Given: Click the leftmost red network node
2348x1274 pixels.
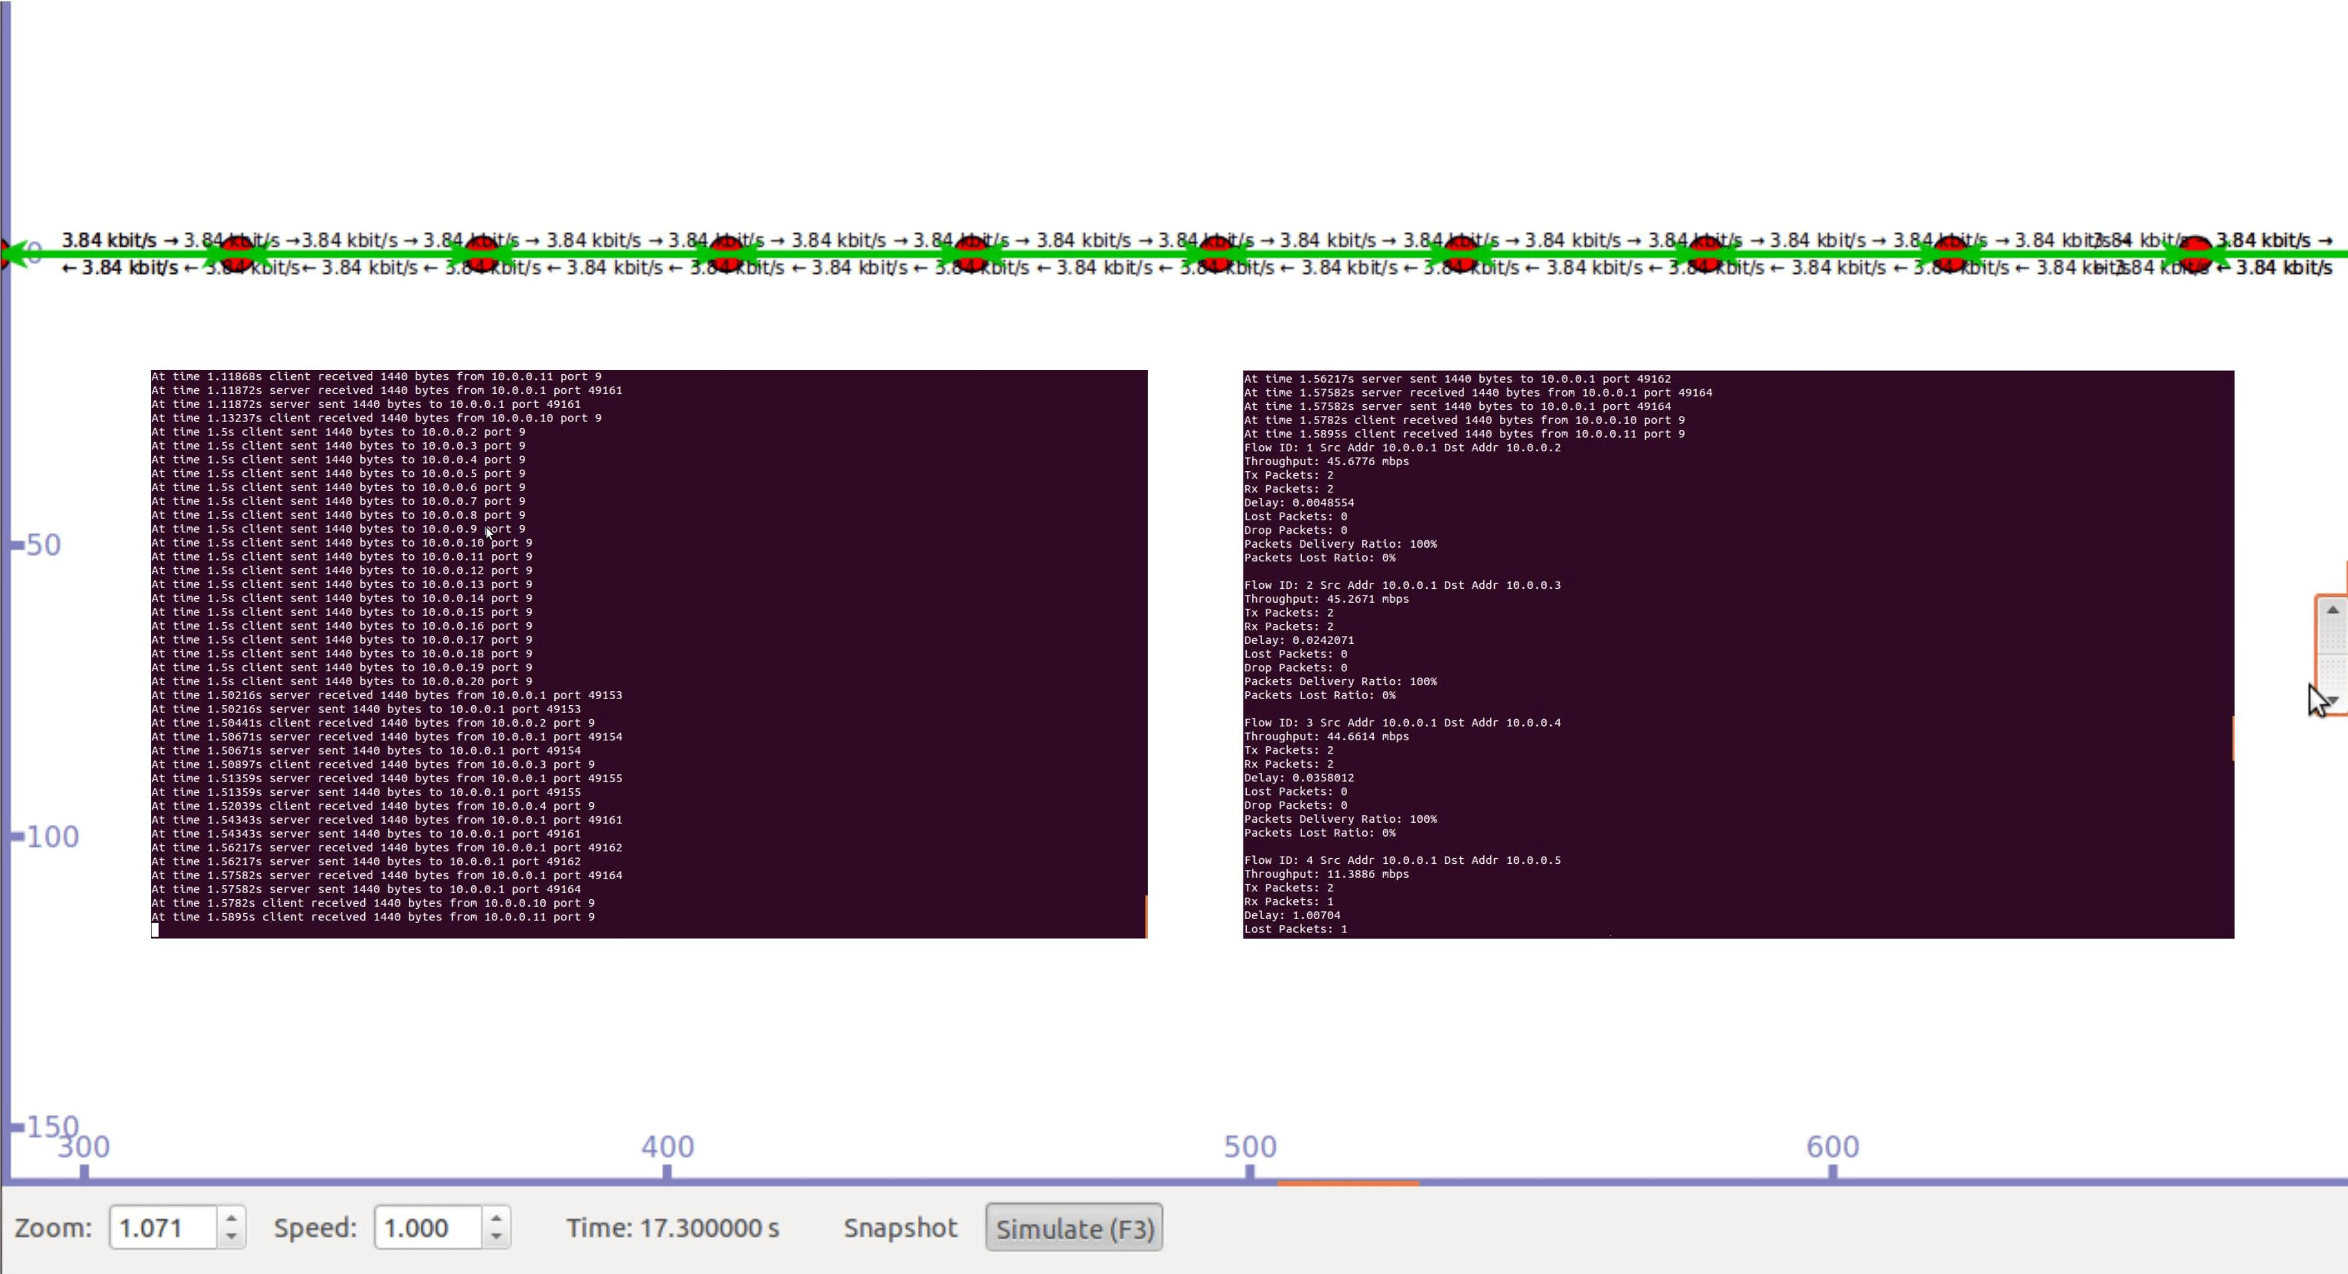Looking at the screenshot, I should 238,253.
